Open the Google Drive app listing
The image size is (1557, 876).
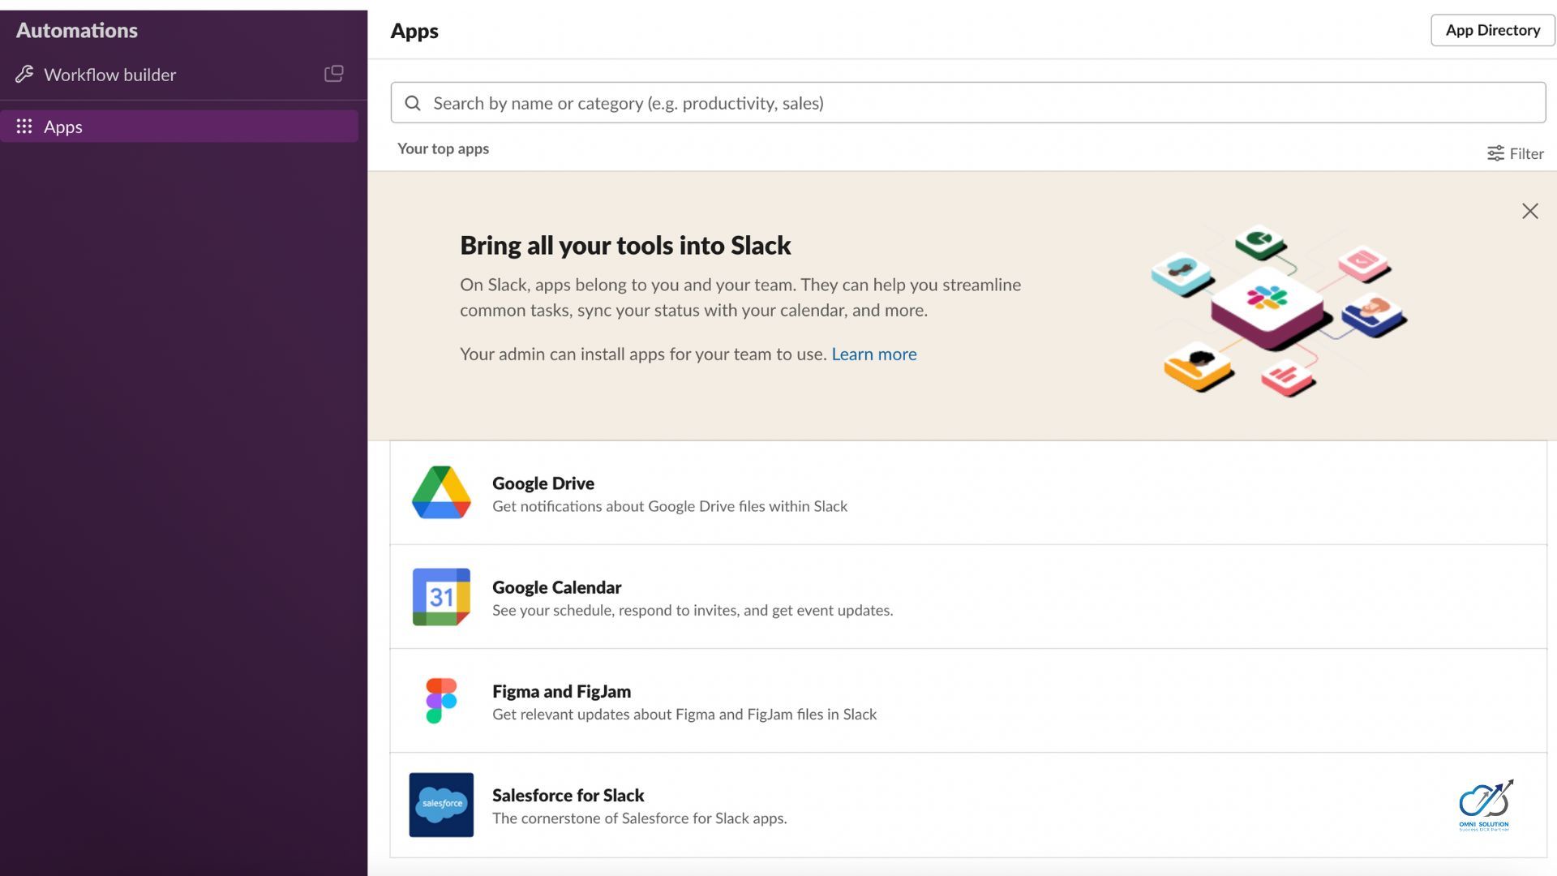[x=543, y=483]
